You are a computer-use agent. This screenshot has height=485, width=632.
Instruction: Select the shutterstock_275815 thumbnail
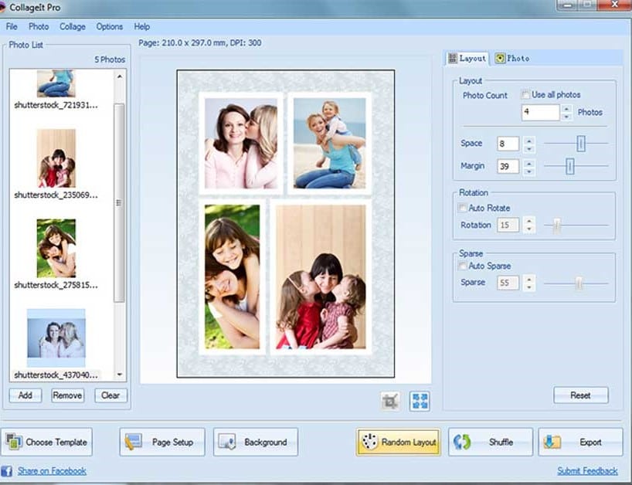click(x=56, y=248)
